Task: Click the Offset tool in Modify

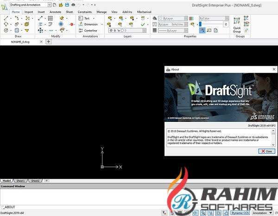Action: click(51, 24)
